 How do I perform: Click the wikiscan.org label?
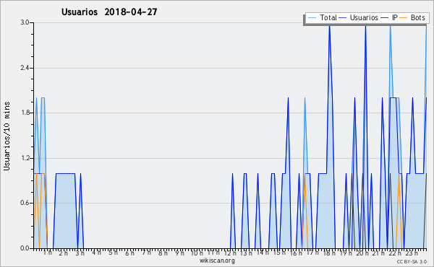pyautogui.click(x=217, y=261)
